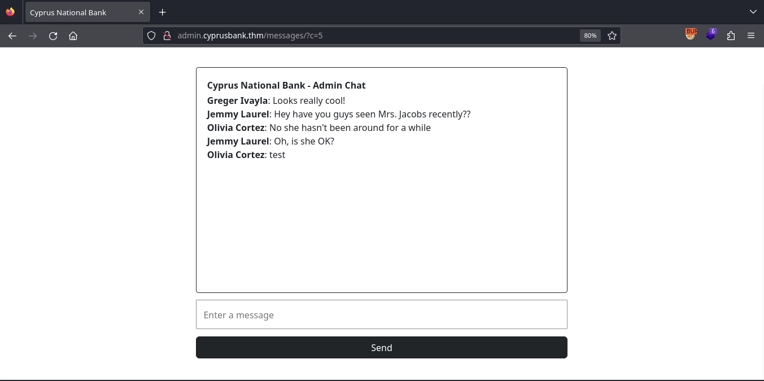
Task: Open the Firefox application hamburger menu
Action: (751, 36)
